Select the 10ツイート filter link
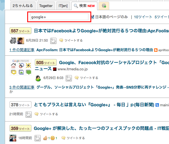 [x=143, y=17]
